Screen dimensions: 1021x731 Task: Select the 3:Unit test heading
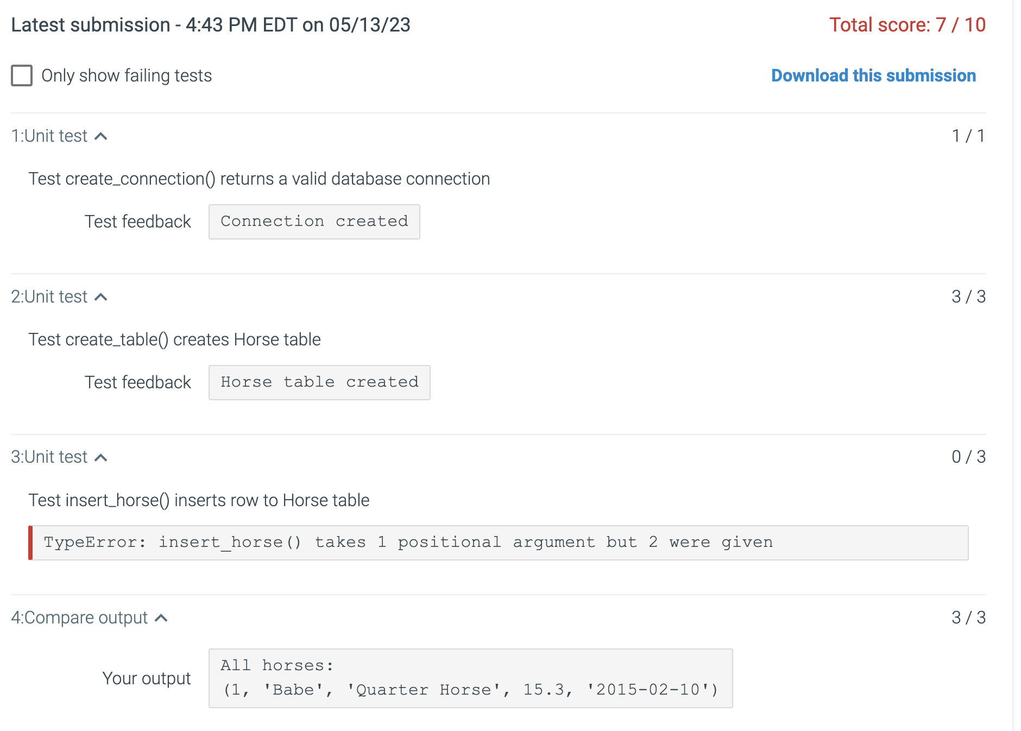49,457
